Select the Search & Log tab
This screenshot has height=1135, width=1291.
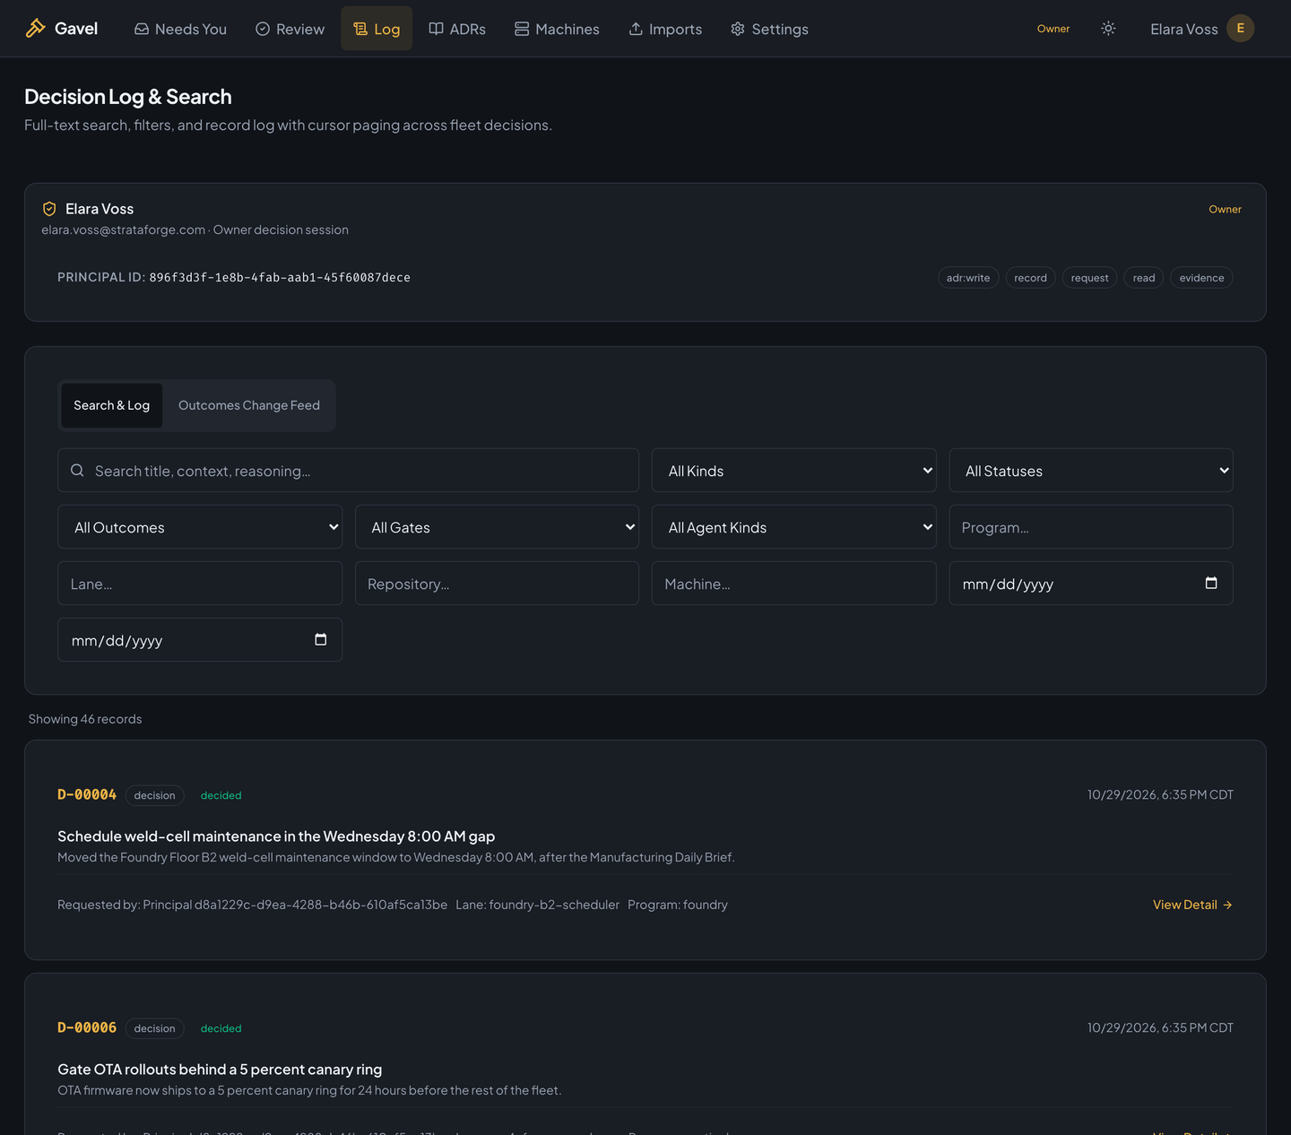coord(112,405)
